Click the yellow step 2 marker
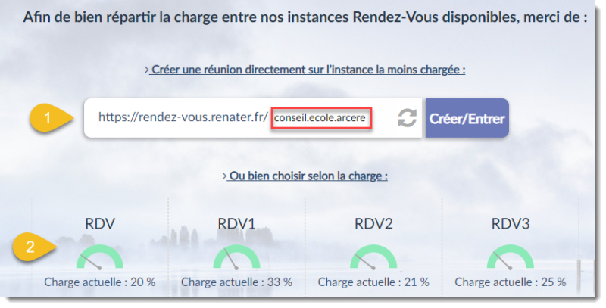Image resolution: width=606 pixels, height=308 pixels. (x=32, y=247)
